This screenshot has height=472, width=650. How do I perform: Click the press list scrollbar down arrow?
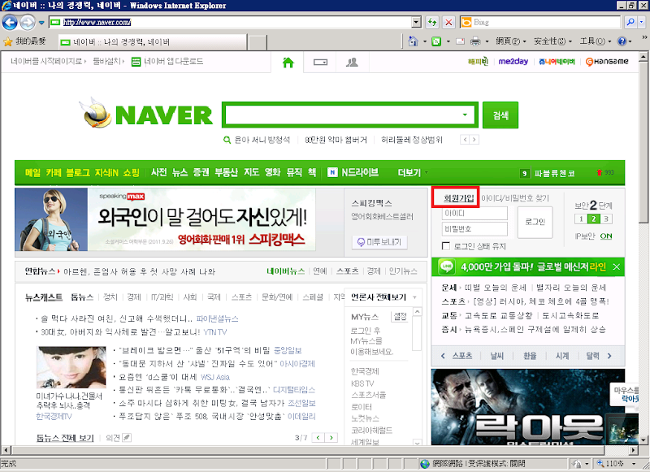pos(418,443)
